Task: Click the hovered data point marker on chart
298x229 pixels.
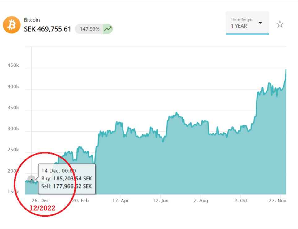Action: 31,179
